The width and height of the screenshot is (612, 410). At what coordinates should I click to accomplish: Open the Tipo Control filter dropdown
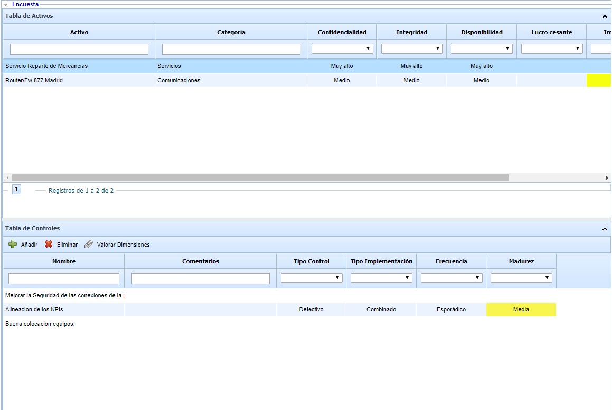[x=312, y=278]
